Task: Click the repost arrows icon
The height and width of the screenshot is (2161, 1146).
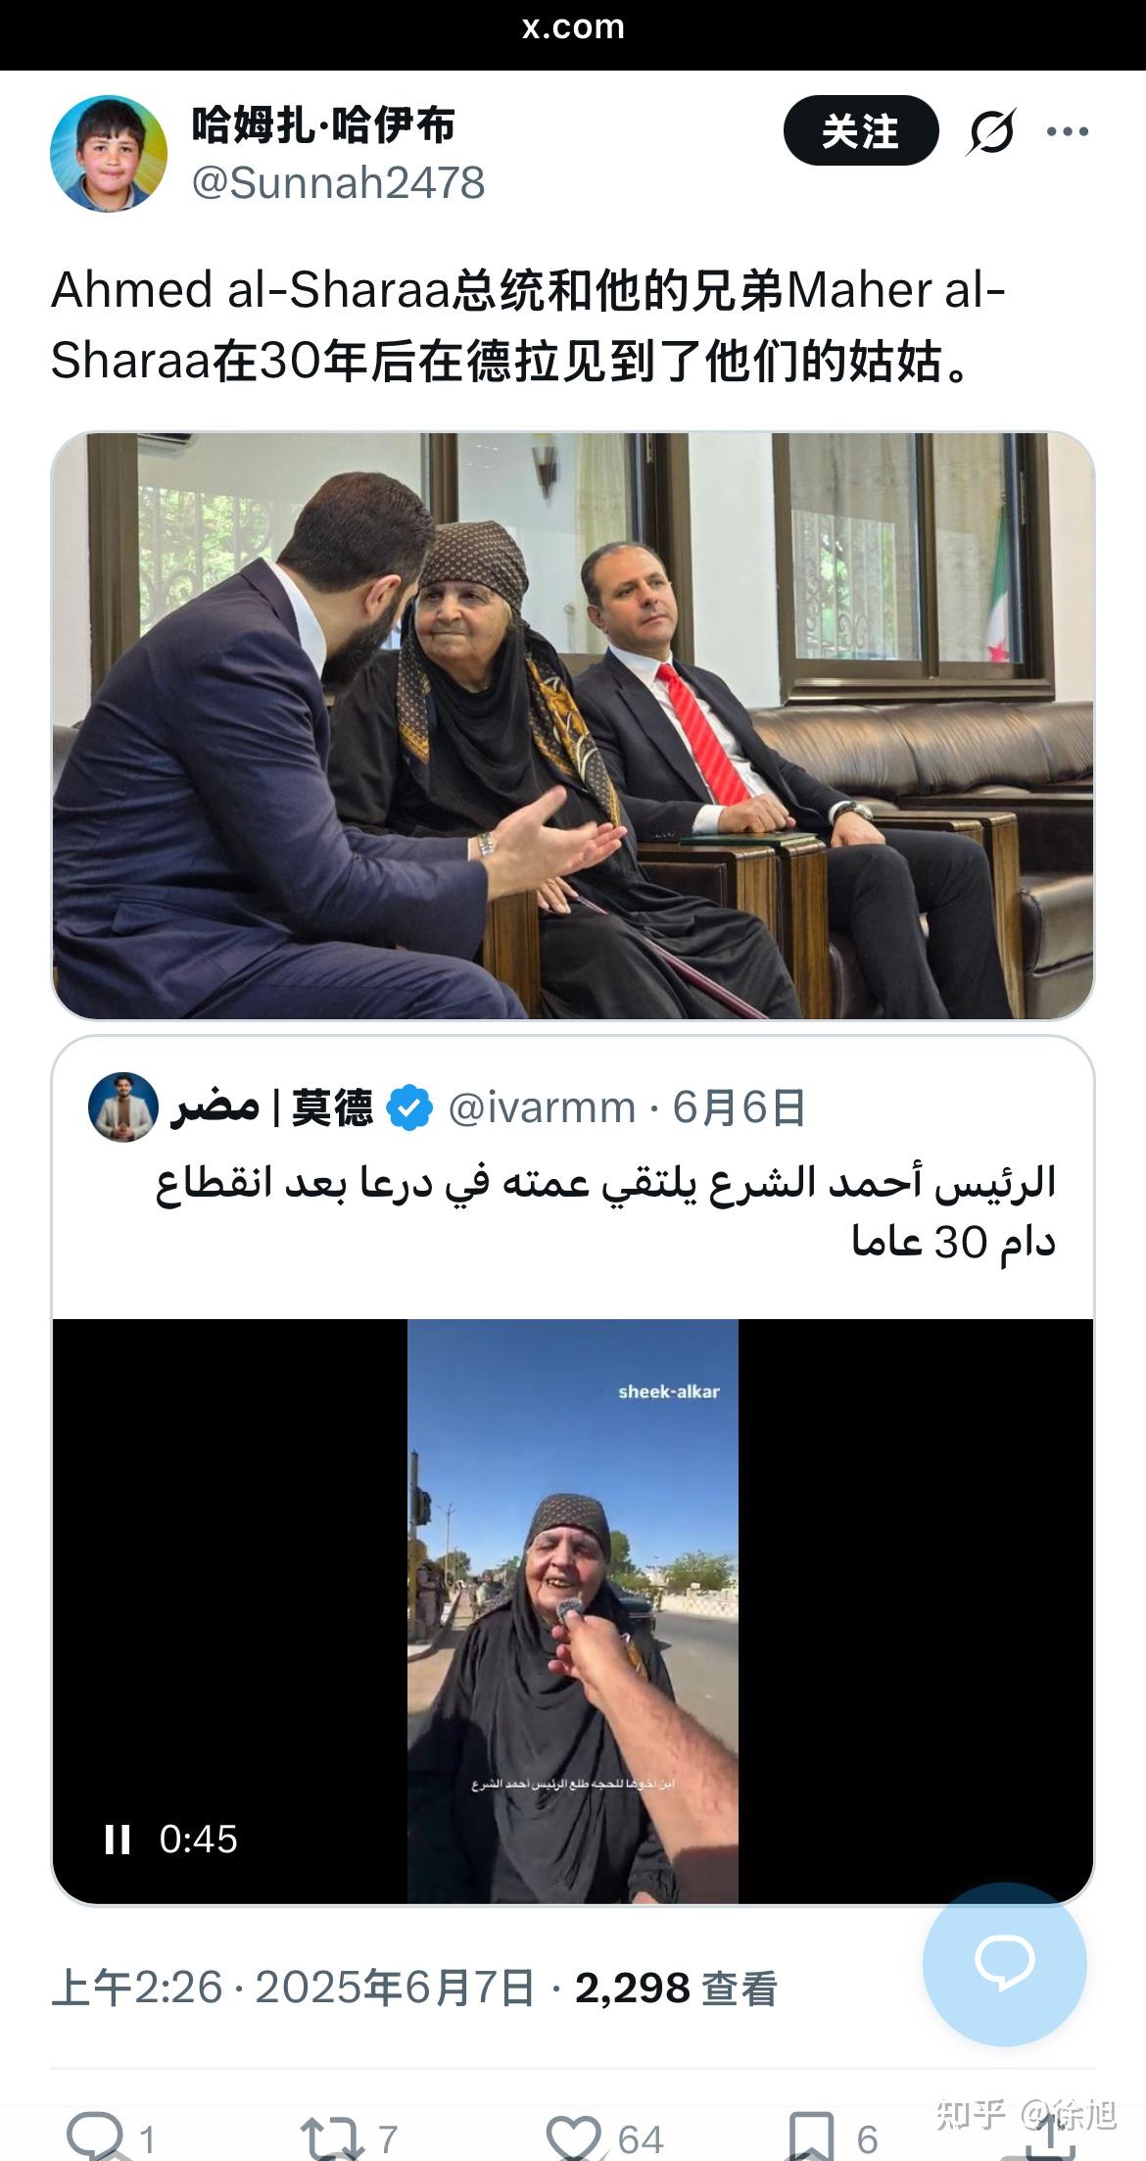Action: click(332, 2137)
